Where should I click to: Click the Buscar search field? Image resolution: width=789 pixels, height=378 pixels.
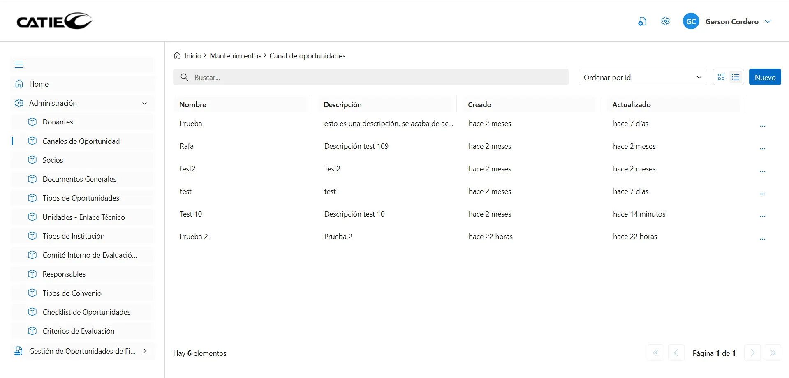click(x=370, y=77)
